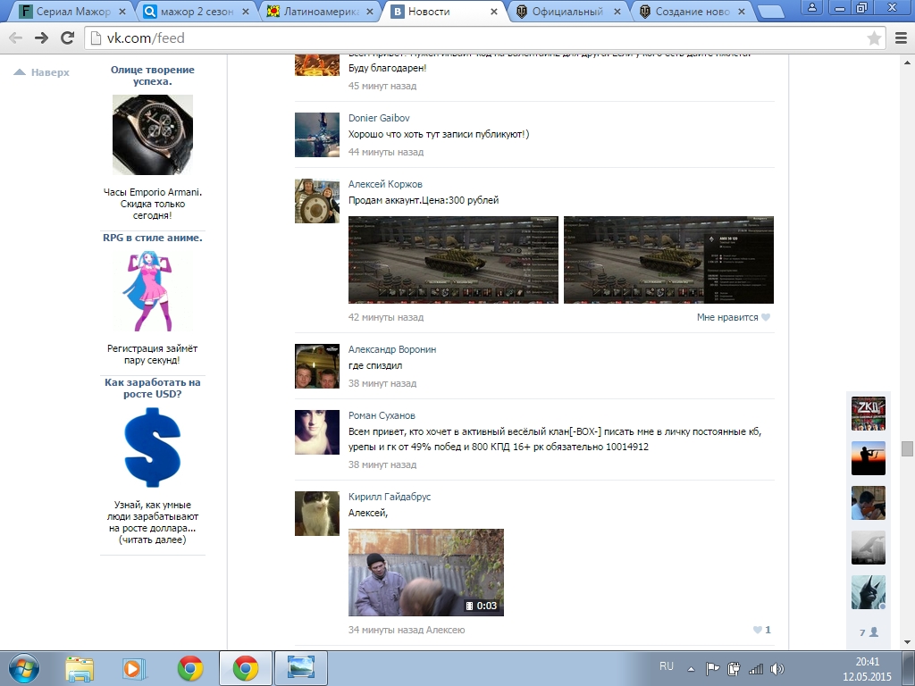
Task: Open the media player taskbar icon
Action: click(x=134, y=668)
